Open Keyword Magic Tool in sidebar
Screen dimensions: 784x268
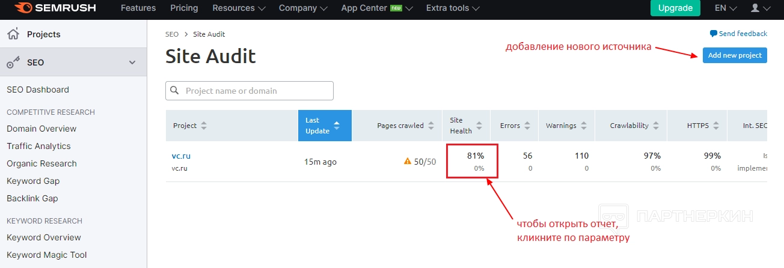[x=47, y=255]
